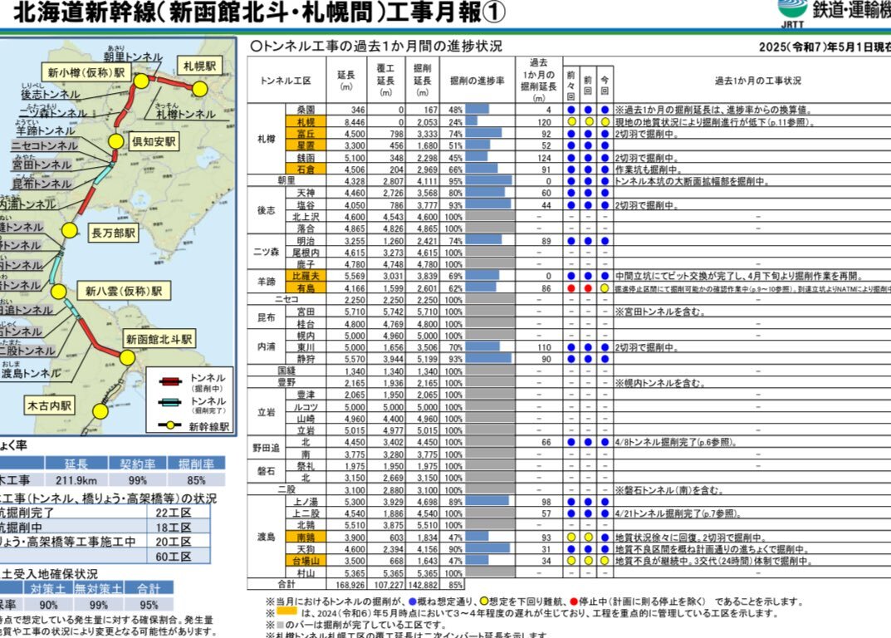This screenshot has height=638, width=891.
Task: Click the 211.9km value in the progress table
Action: pyautogui.click(x=76, y=480)
